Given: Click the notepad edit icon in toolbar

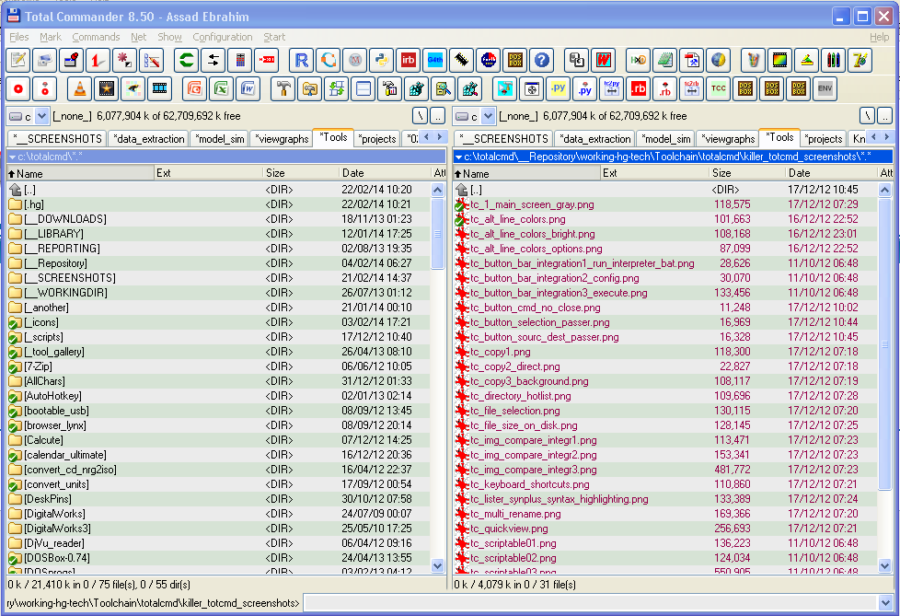Looking at the screenshot, I should point(17,60).
